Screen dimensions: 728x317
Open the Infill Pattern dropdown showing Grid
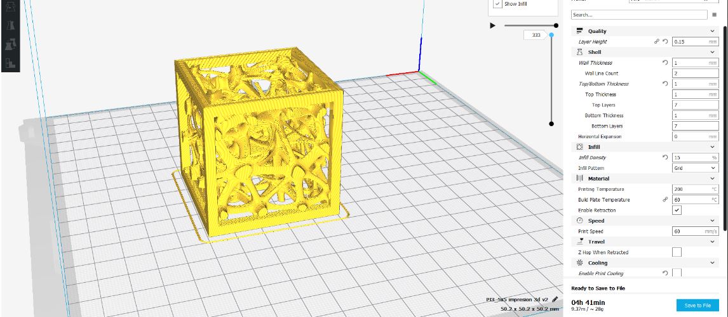[x=695, y=168]
